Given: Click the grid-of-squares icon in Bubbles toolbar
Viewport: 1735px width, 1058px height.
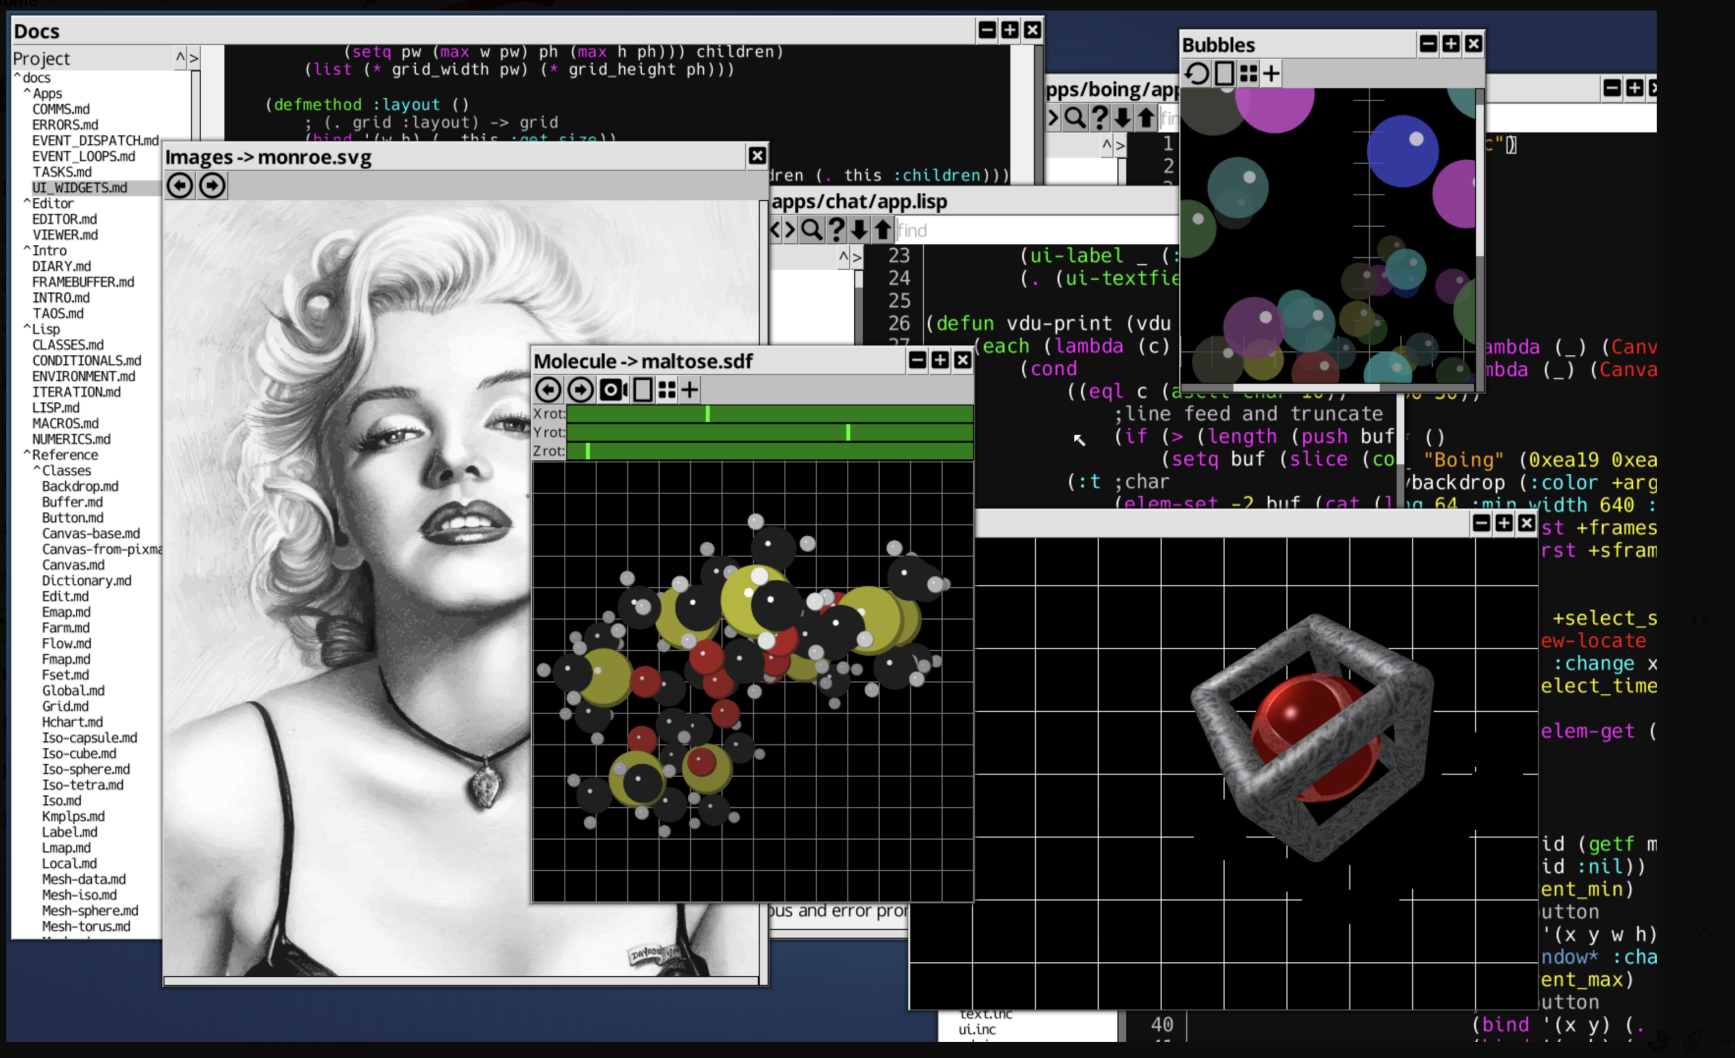Looking at the screenshot, I should 1248,74.
